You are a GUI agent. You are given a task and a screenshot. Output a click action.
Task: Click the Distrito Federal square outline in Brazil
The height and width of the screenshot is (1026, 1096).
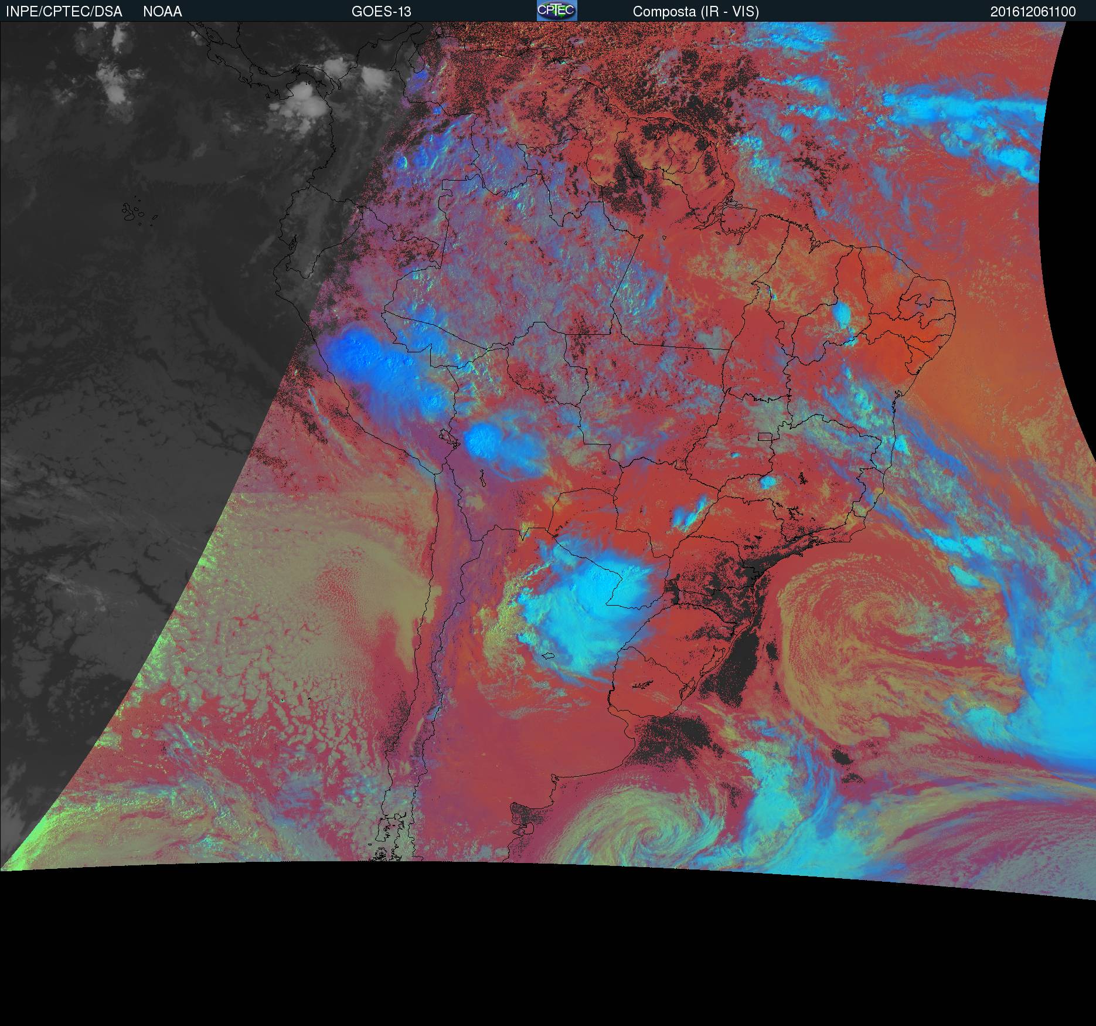(x=765, y=436)
